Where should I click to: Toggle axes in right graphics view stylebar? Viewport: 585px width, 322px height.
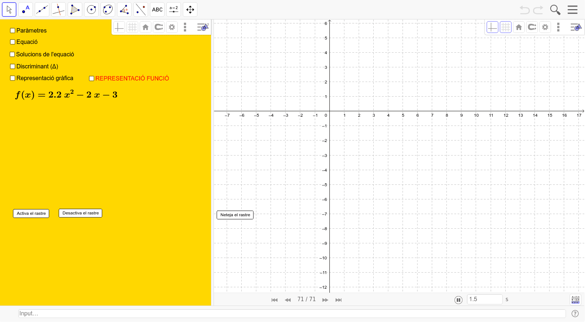pos(492,27)
